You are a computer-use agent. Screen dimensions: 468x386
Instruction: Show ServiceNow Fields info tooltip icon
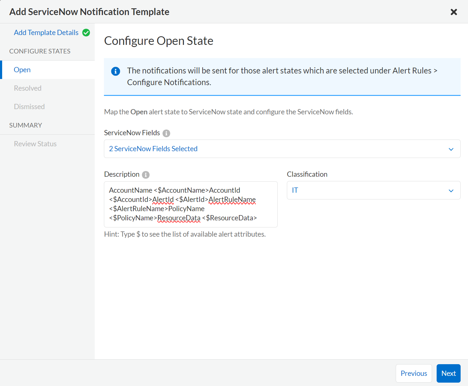pos(166,133)
